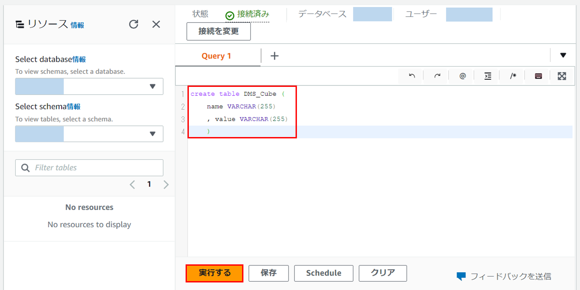The height and width of the screenshot is (290, 580).
Task: Click line 3 ', value VARCHAR(255)' text
Action: pyautogui.click(x=247, y=119)
